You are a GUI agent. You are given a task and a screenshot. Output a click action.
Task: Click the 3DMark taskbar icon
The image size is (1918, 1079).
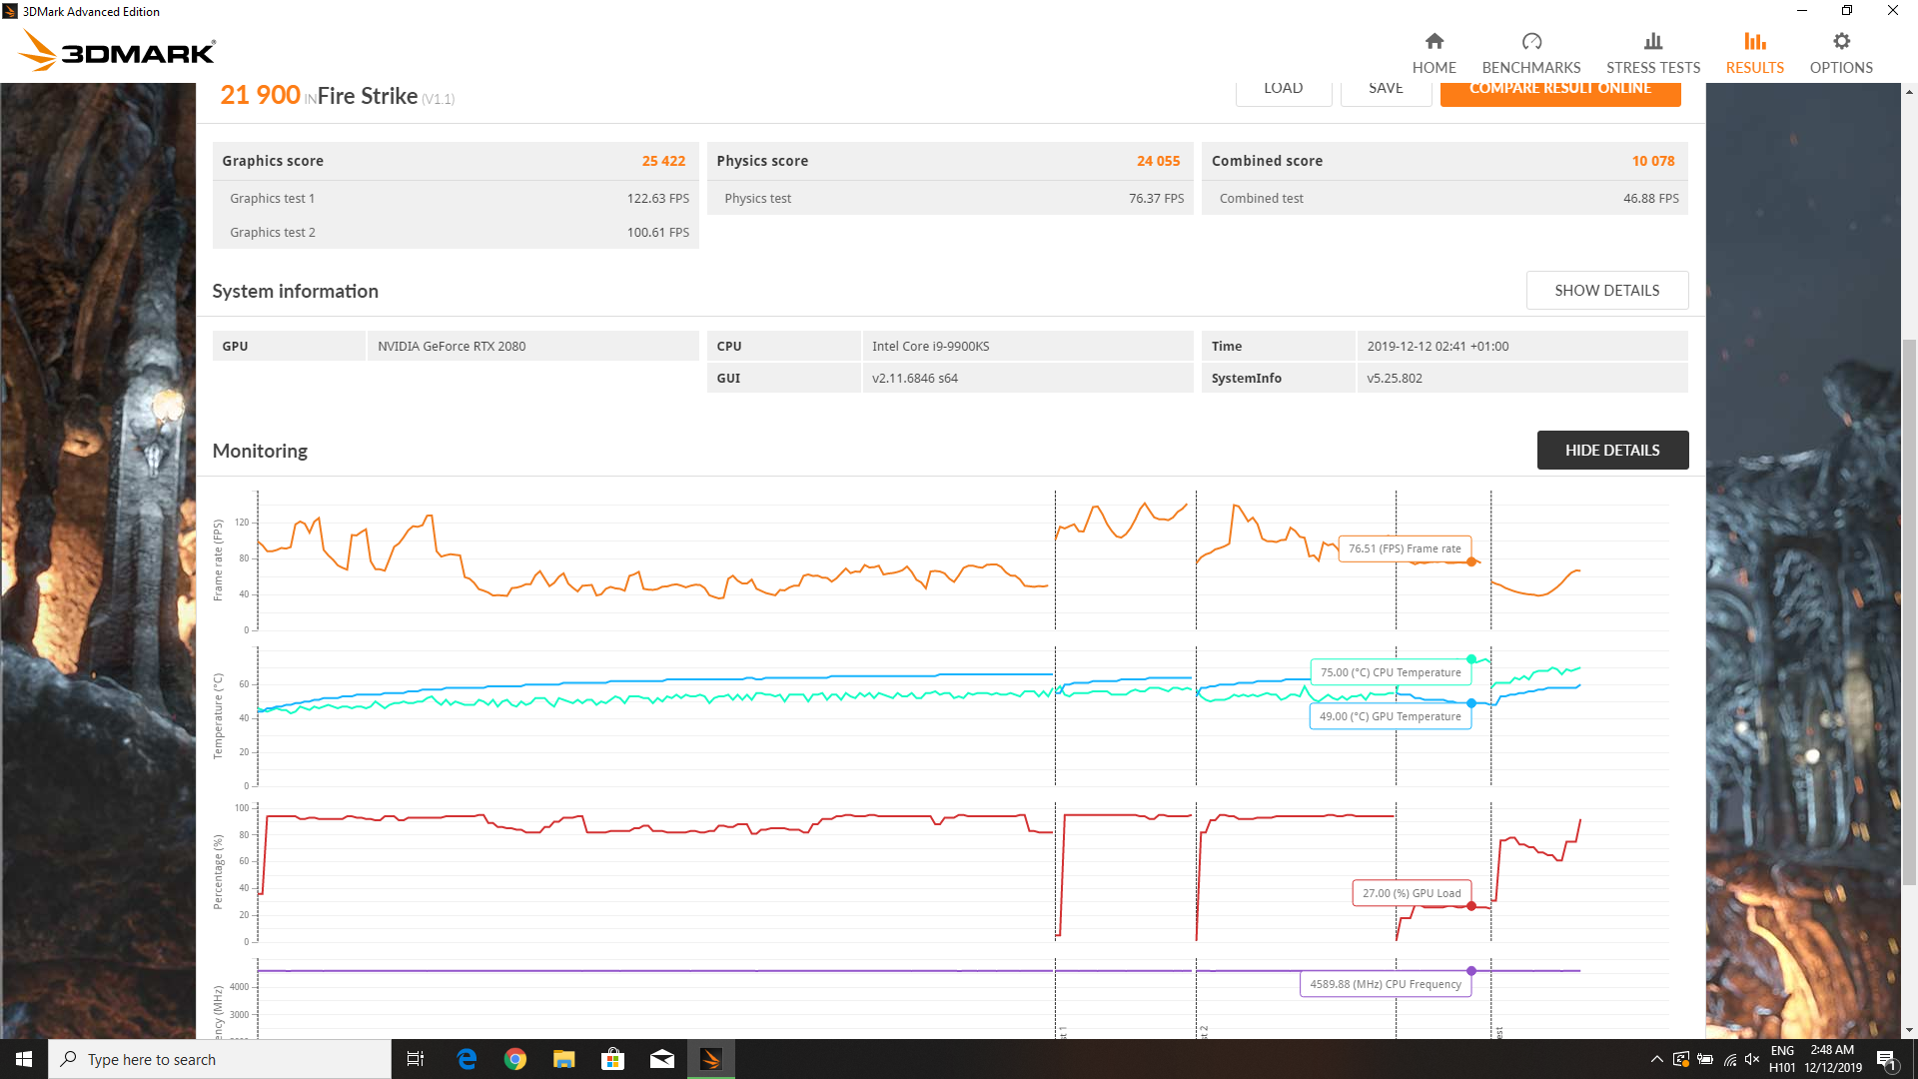710,1059
